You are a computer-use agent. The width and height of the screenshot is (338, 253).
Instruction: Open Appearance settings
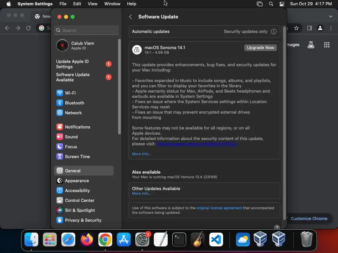[x=84, y=181]
